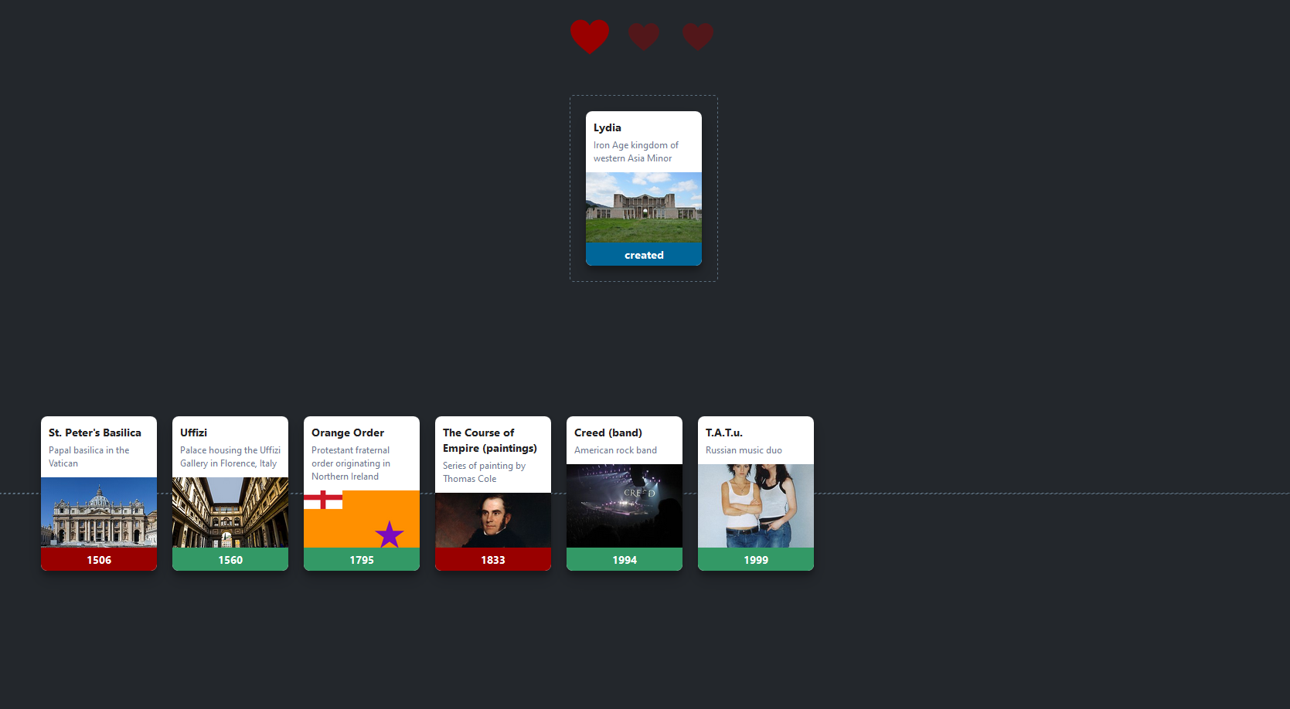This screenshot has height=709, width=1290.
Task: Click the Uffizi card title
Action: pyautogui.click(x=193, y=433)
